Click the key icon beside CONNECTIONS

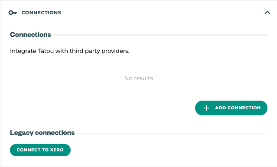tap(13, 13)
